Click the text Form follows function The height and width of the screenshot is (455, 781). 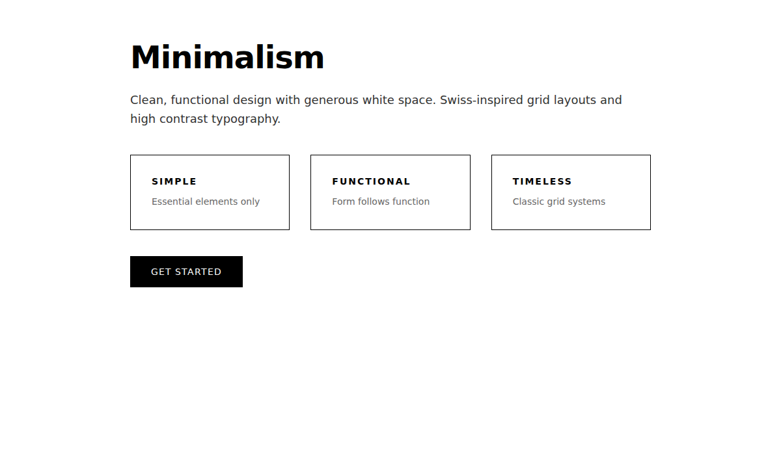click(381, 201)
